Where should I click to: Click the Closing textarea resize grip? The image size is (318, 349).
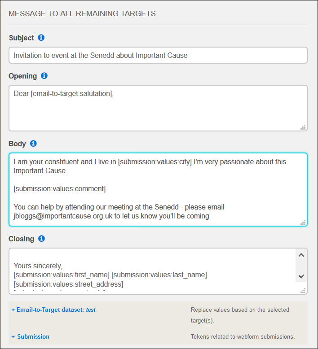[x=303, y=291]
